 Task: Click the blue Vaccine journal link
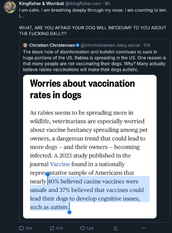[60, 164]
